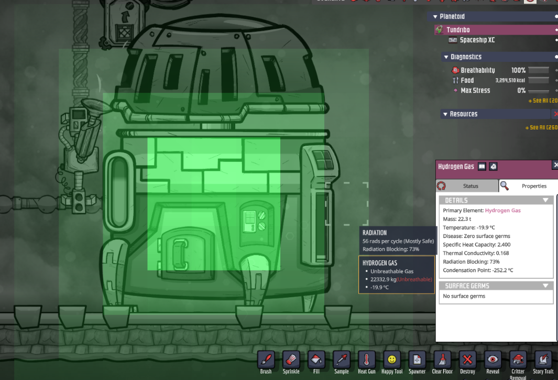558x380 pixels.
Task: Click the 'No surface germs' text
Action: [x=464, y=296]
